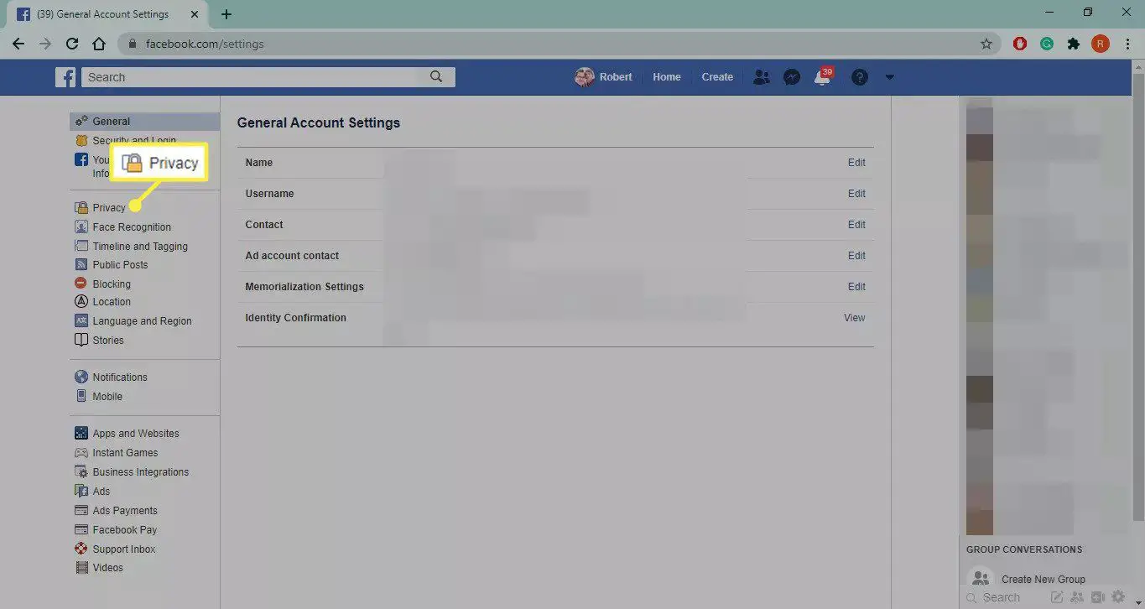
Task: Open Quick Help question mark icon
Action: [x=859, y=77]
